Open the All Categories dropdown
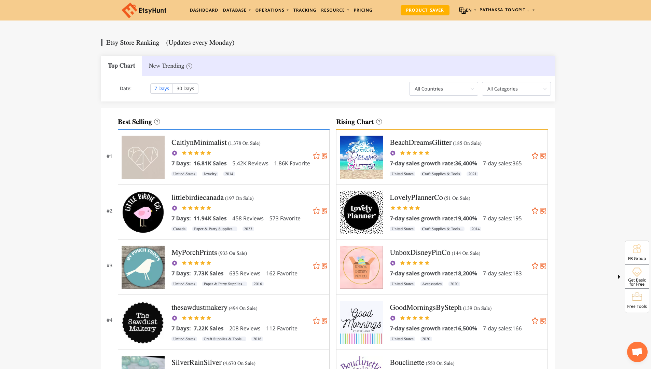651x369 pixels. click(516, 88)
